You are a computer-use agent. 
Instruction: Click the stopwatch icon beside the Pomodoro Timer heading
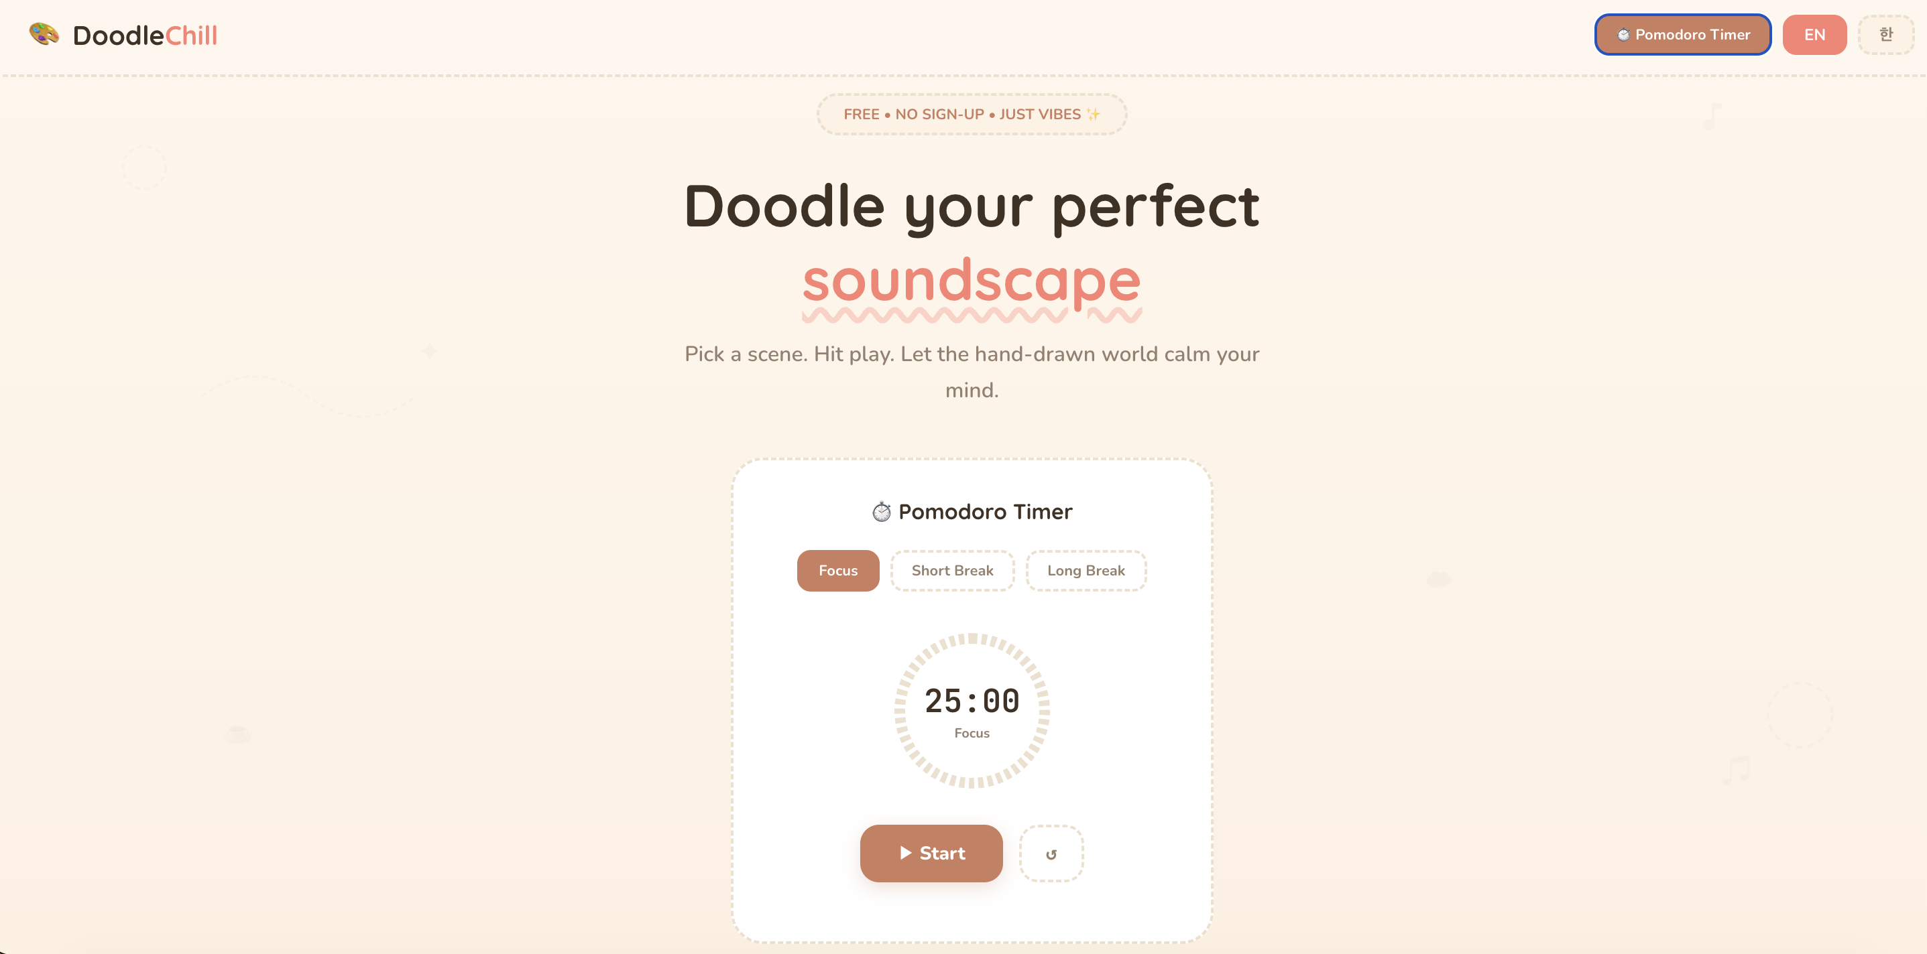(882, 511)
